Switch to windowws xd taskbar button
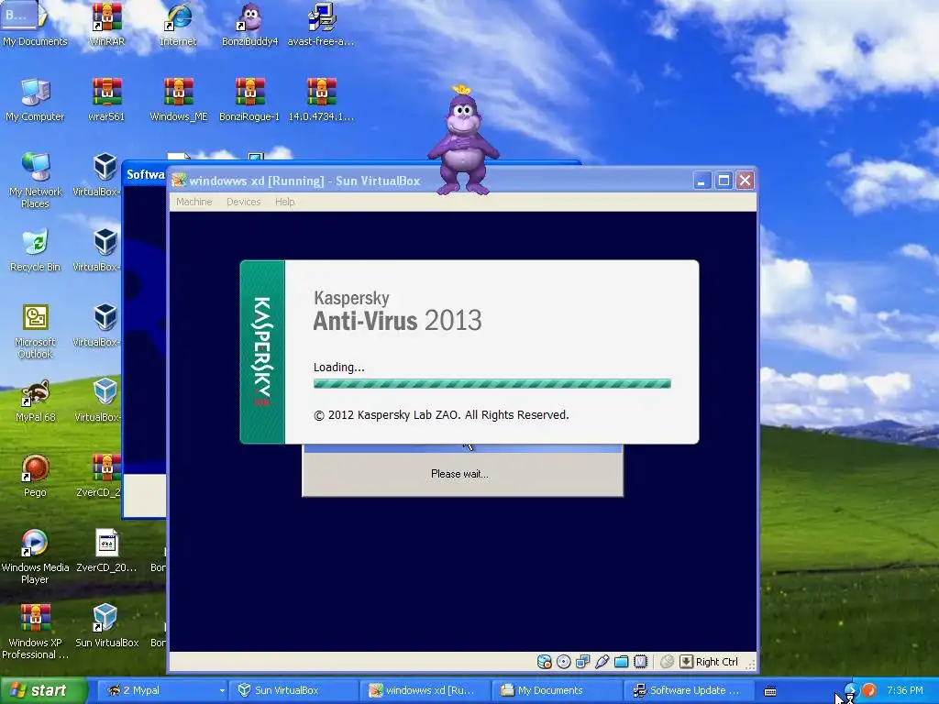Screen dimensions: 939x704 (x=425, y=690)
